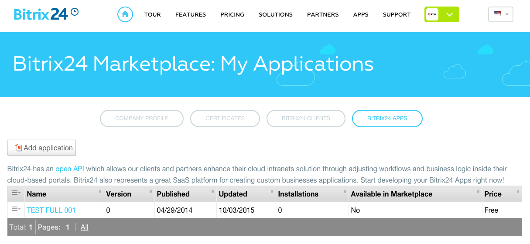Sort by Available in Marketplace column header
530x244 pixels.
415,194
